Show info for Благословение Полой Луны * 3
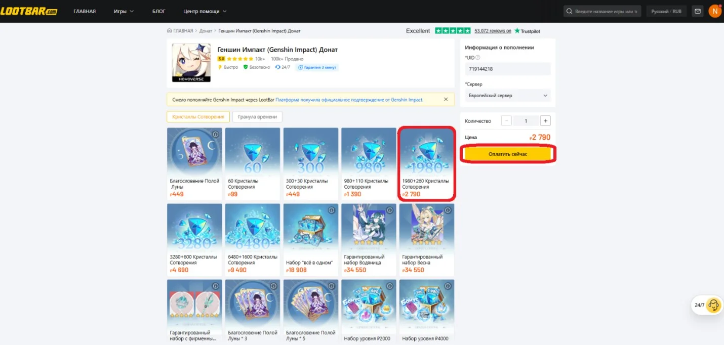 click(x=273, y=286)
